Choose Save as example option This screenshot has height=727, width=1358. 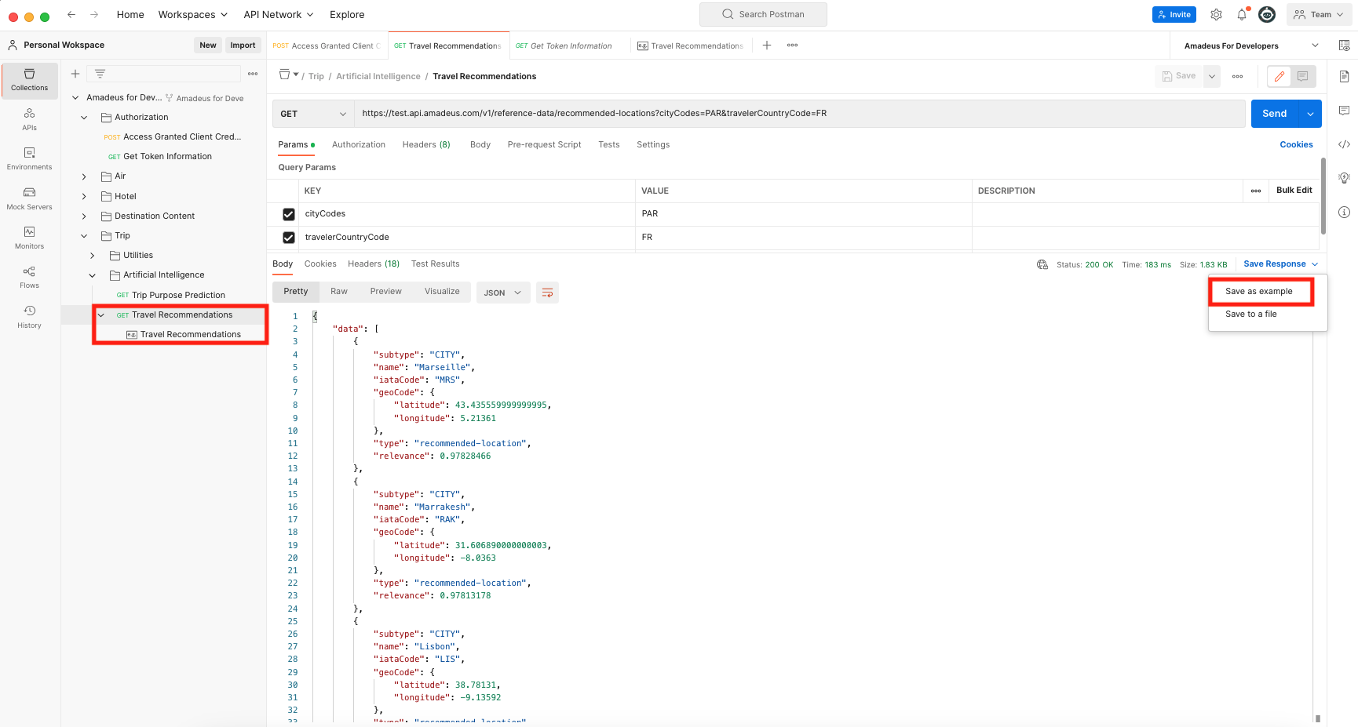(x=1259, y=292)
